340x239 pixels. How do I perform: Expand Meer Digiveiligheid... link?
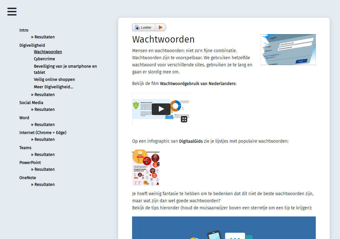pos(53,87)
